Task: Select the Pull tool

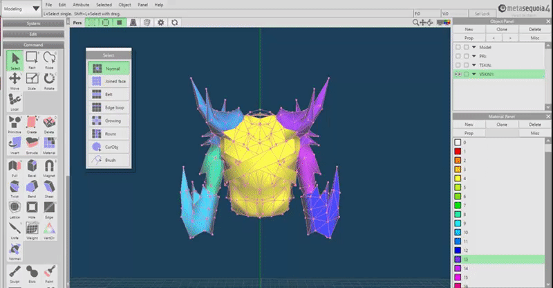Action: (x=15, y=168)
